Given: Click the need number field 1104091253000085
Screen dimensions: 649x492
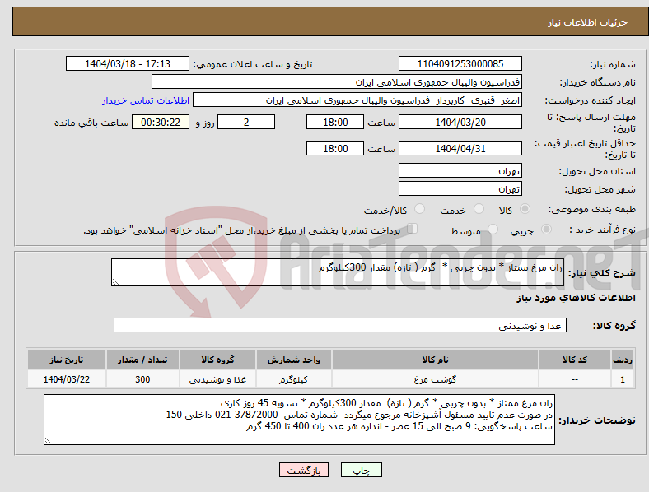Looking at the screenshot, I should point(460,63).
